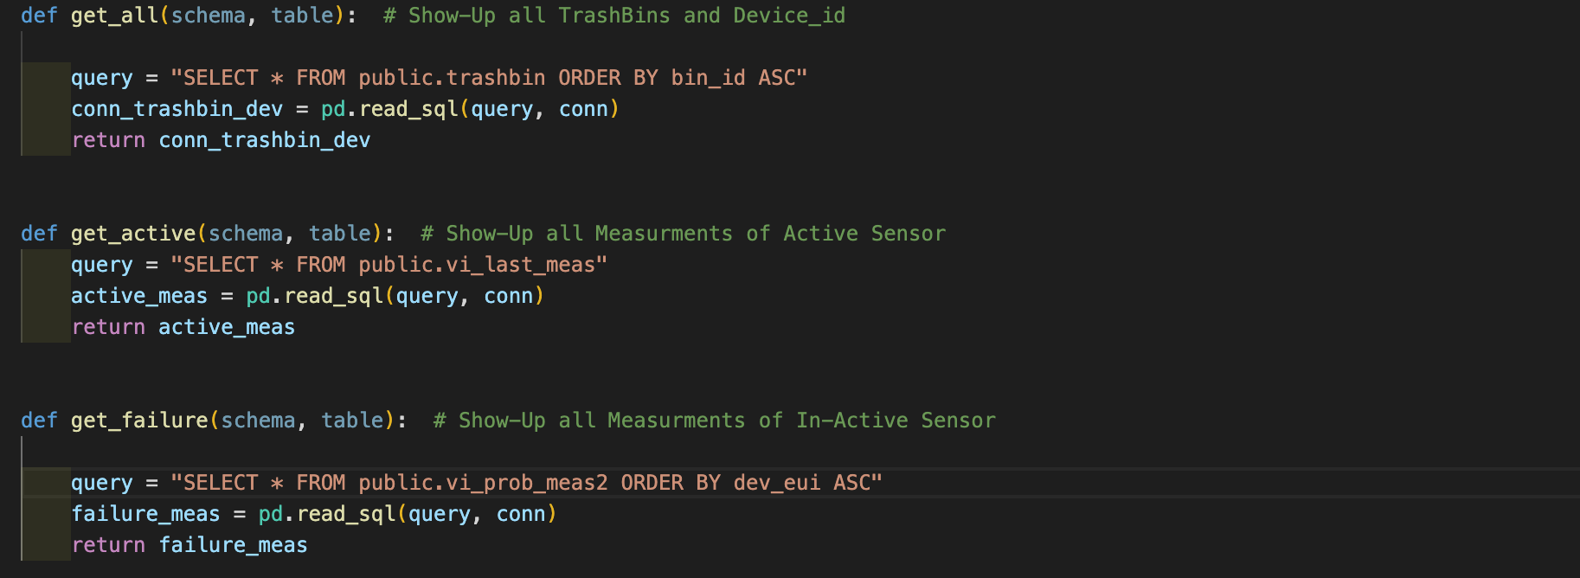
Task: Click bin_id in the trashbin query
Action: [x=708, y=78]
